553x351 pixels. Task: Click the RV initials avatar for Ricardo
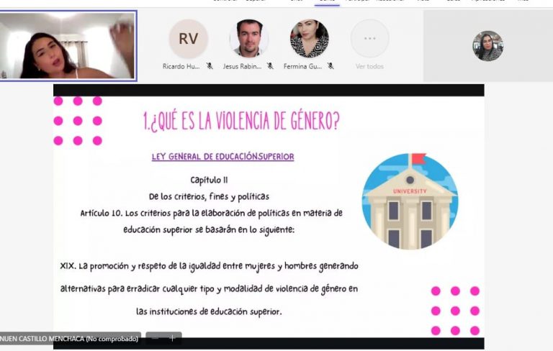pyautogui.click(x=188, y=39)
